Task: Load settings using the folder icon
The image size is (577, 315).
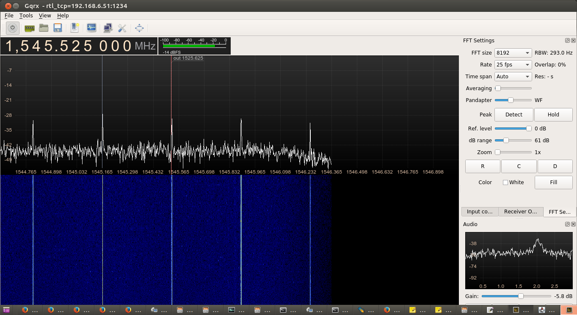Action: click(44, 28)
